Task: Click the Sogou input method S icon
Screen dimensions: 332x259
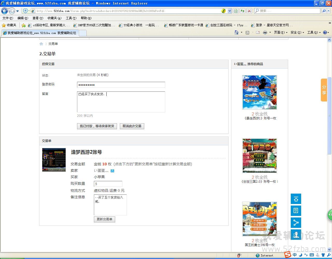Action: click(x=287, y=255)
